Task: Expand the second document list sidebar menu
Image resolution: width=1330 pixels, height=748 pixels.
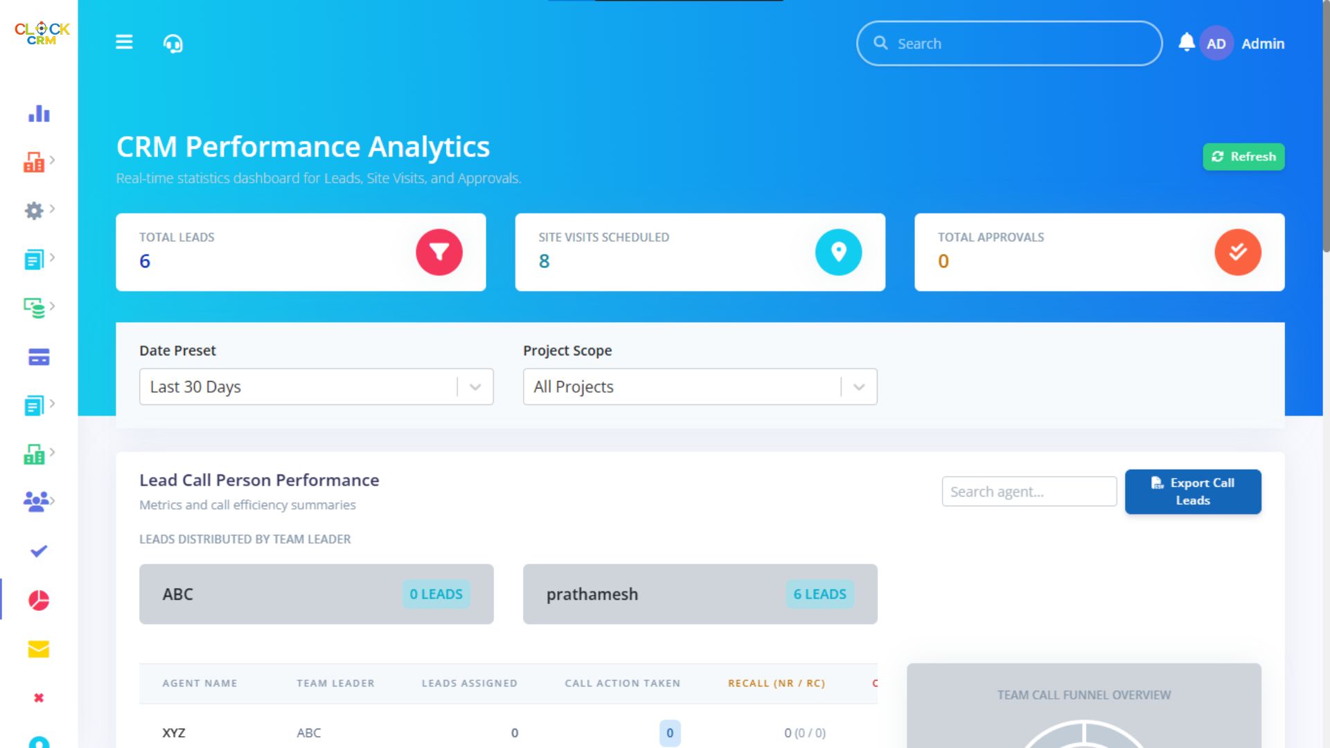Action: point(39,405)
